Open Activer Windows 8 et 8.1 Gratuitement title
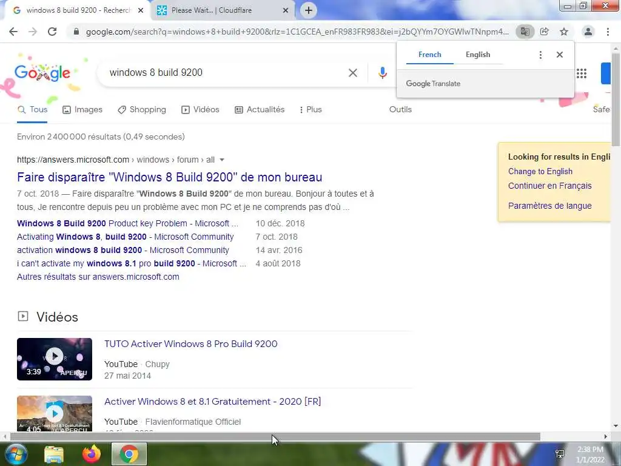Screen dimensions: 621x466 213,402
